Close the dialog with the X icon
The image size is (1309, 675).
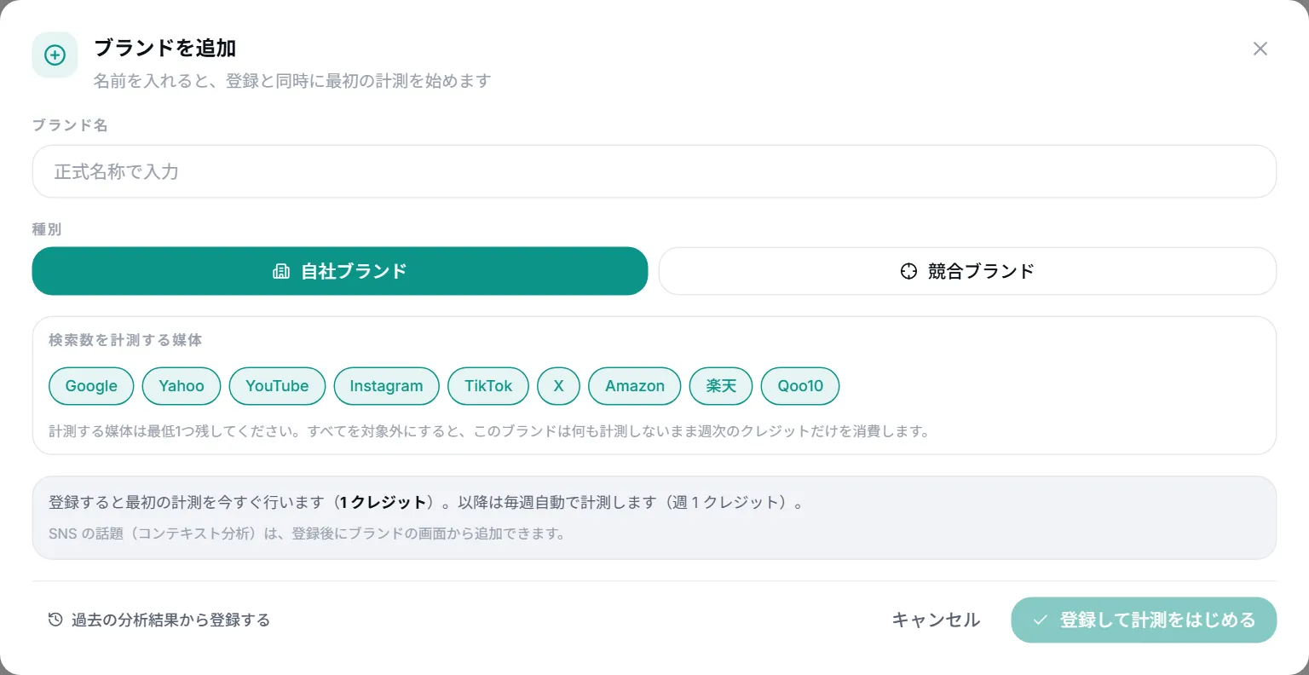[x=1260, y=49]
